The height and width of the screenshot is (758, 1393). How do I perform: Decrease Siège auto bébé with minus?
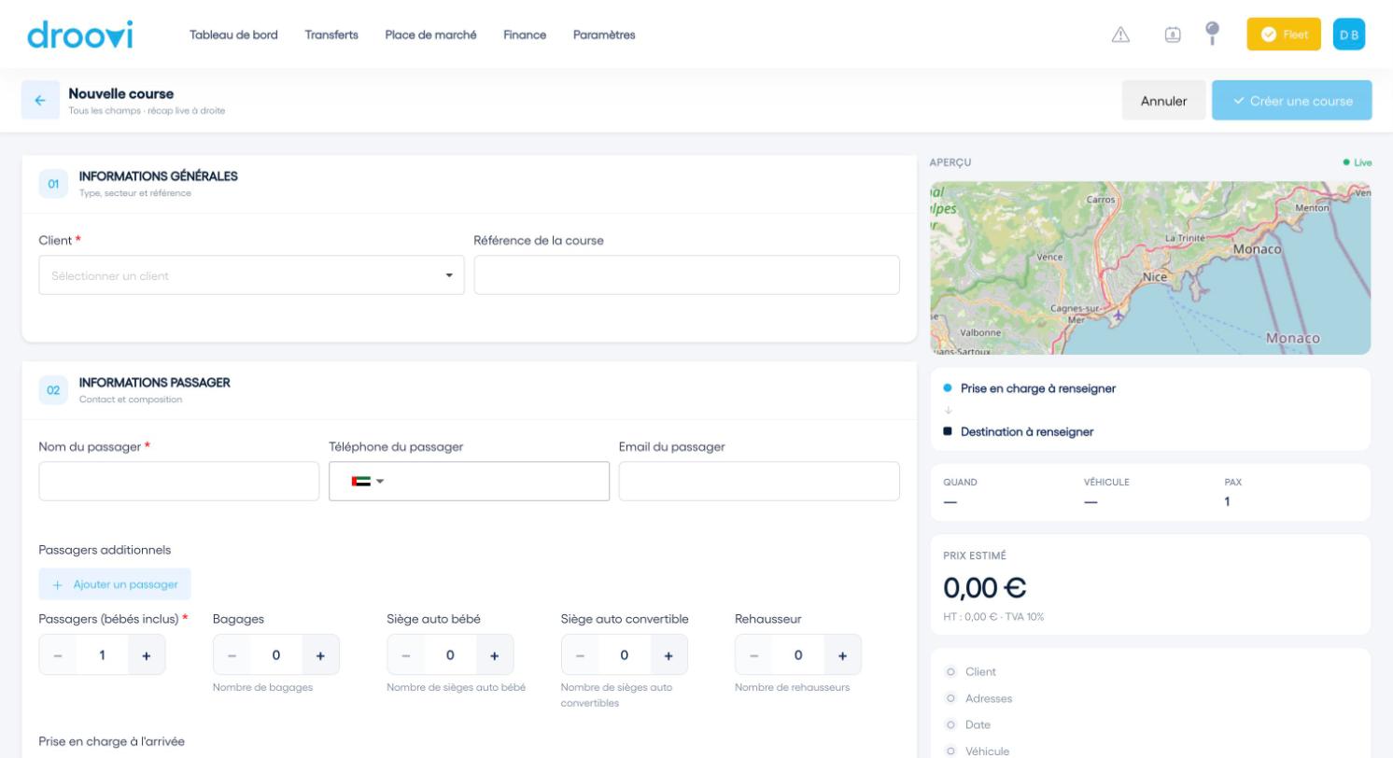406,655
